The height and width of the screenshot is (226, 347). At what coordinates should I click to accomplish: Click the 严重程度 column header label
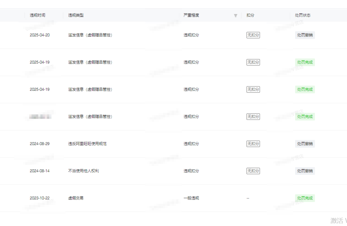[x=191, y=15]
